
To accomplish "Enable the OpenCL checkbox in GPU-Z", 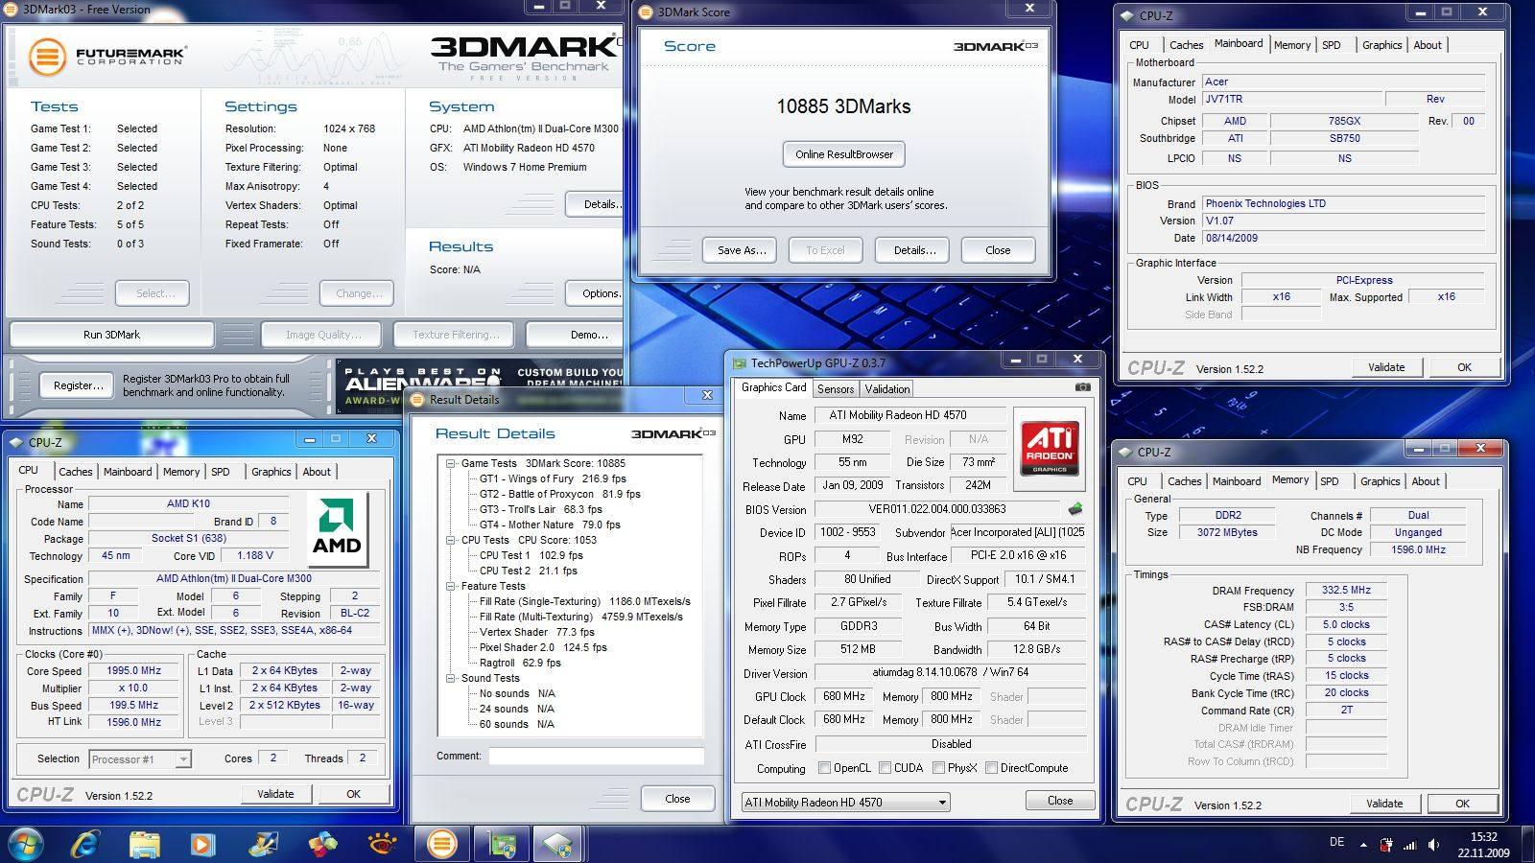I will [x=824, y=768].
